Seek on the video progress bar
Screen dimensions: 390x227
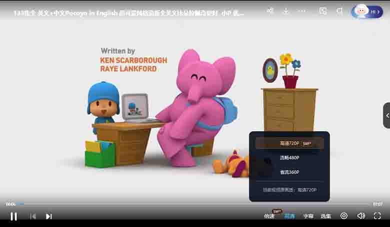pyautogui.click(x=195, y=204)
